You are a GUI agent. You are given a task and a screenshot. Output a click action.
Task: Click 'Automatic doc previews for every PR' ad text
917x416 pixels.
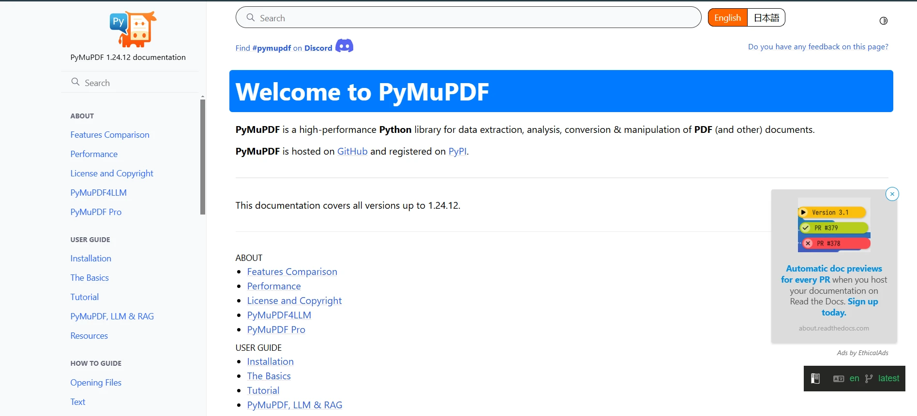(x=832, y=274)
